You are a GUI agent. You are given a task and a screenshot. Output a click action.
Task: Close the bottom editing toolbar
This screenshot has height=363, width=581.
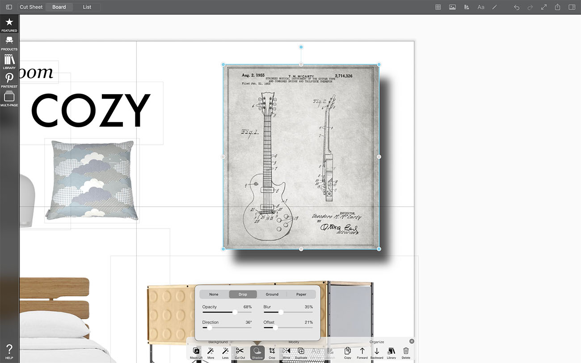coord(412,341)
